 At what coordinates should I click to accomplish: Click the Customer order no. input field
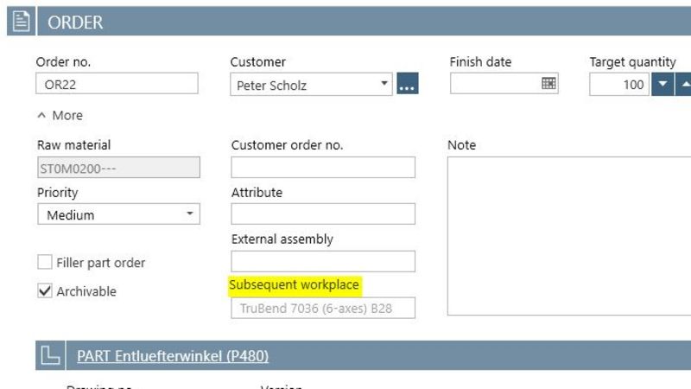click(323, 167)
